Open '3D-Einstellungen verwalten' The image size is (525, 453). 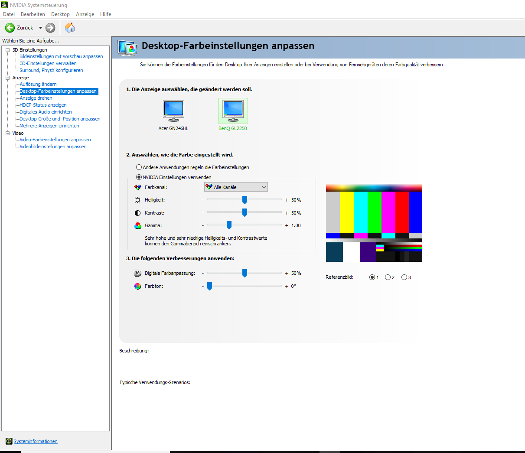pyautogui.click(x=48, y=63)
